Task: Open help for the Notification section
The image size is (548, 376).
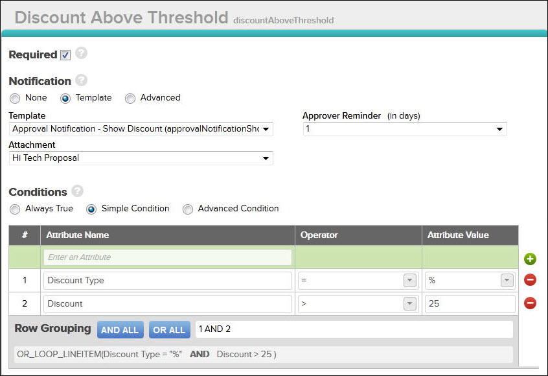Action: point(81,80)
